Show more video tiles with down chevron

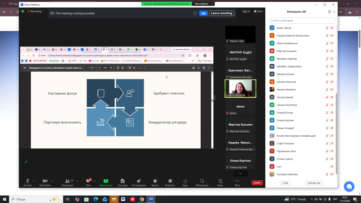click(x=240, y=173)
